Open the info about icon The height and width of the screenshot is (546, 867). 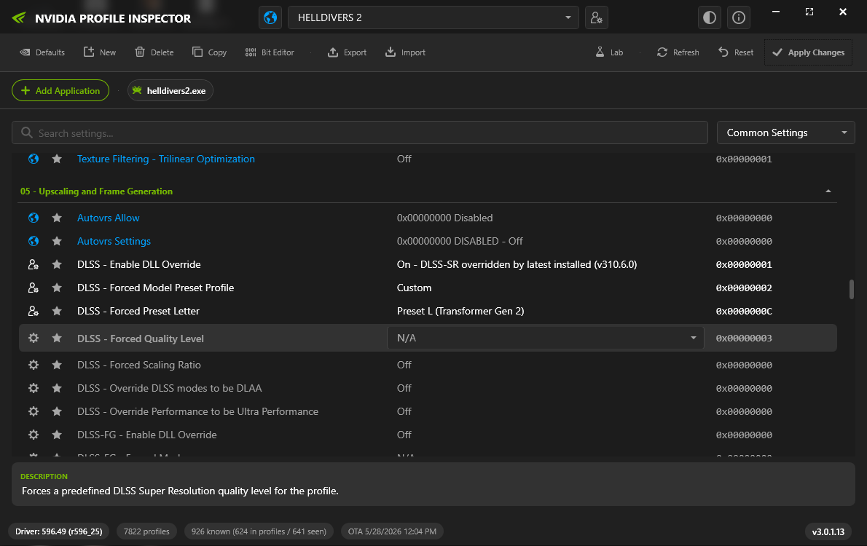tap(738, 17)
